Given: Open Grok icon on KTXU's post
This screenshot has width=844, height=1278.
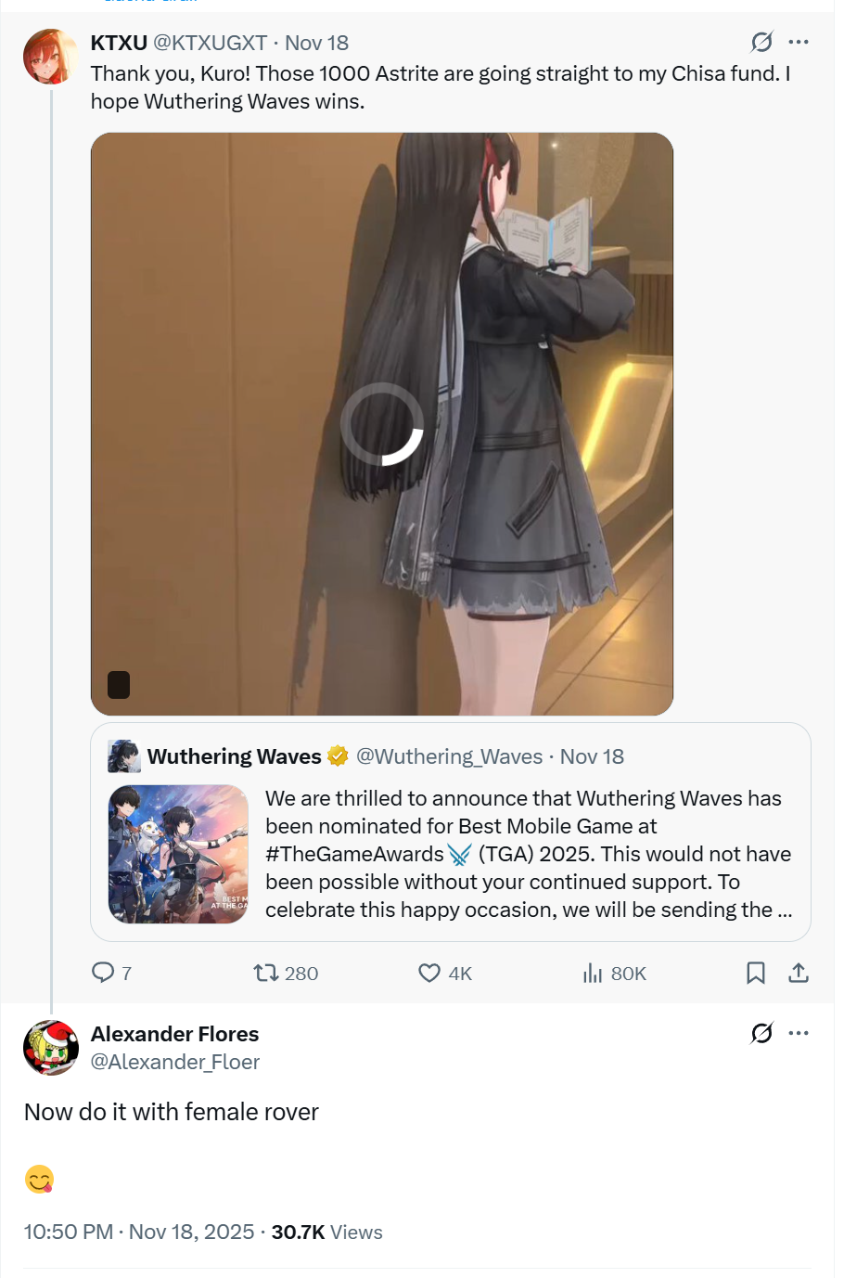Looking at the screenshot, I should click(x=761, y=42).
